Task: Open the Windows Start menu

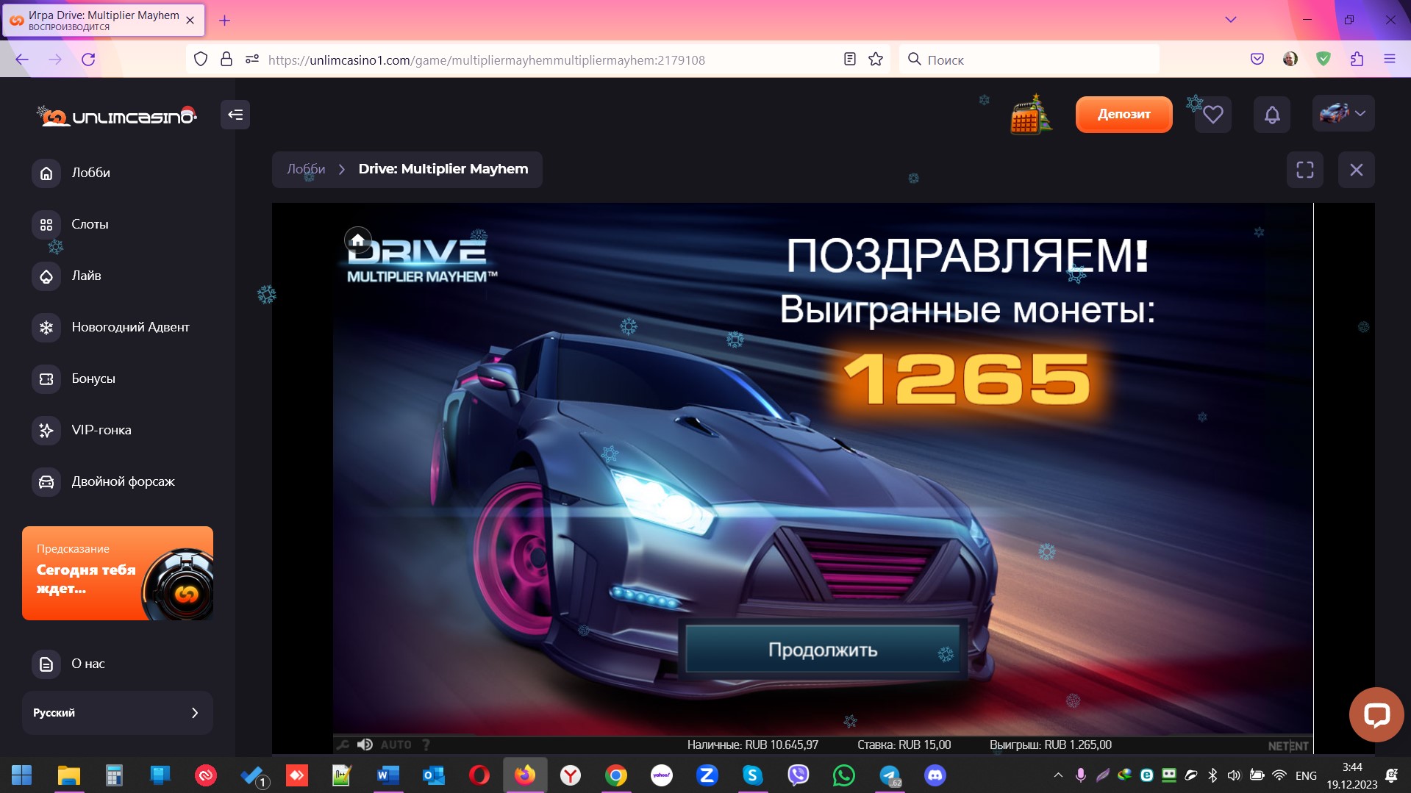Action: (x=22, y=775)
